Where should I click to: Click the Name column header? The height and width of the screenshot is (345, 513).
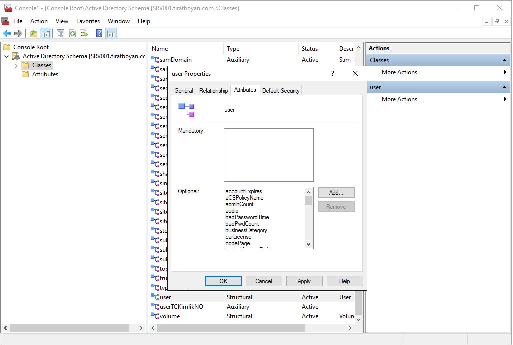[x=186, y=48]
